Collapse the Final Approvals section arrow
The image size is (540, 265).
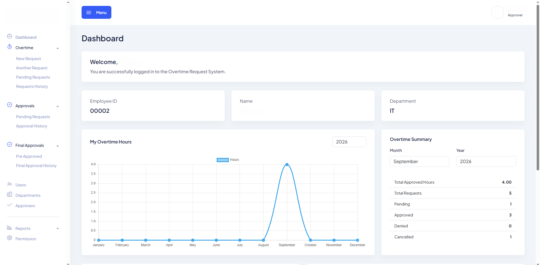(x=58, y=146)
